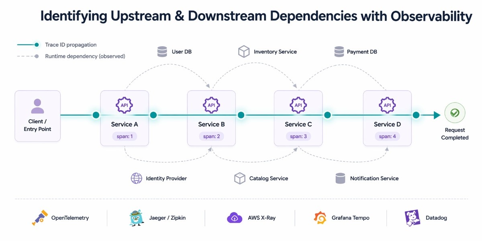Click the Service A label

click(125, 125)
